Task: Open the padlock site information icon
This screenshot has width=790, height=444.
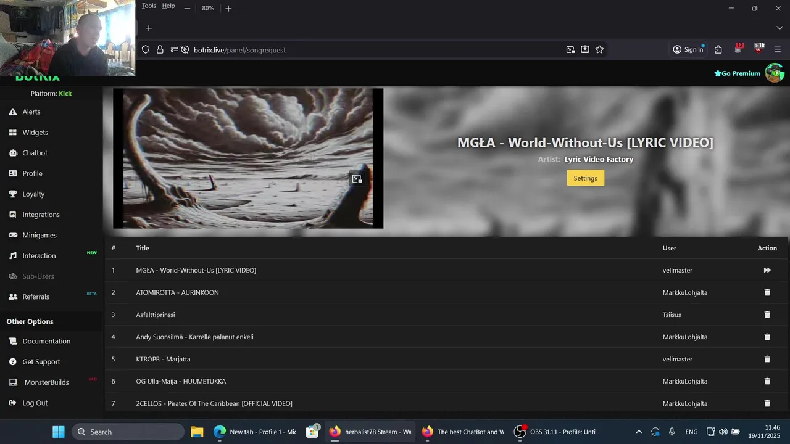Action: point(160,50)
